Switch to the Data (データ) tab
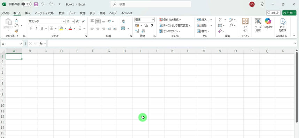Screen dimensions: 299x138 [72, 13]
